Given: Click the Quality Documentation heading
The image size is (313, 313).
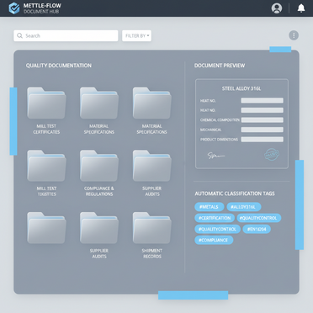Looking at the screenshot, I should [x=59, y=66].
